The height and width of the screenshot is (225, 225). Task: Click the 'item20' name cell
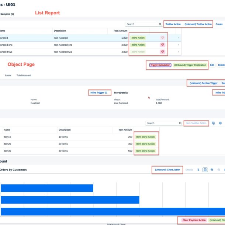tap(7, 144)
